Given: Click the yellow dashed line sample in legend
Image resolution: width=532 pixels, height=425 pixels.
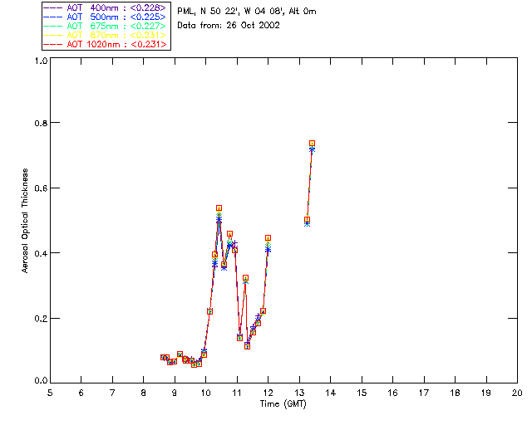Looking at the screenshot, I should [53, 35].
